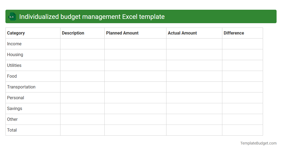This screenshot has width=282, height=151.
Task: Click the 'Description' column header
Action: coord(82,33)
